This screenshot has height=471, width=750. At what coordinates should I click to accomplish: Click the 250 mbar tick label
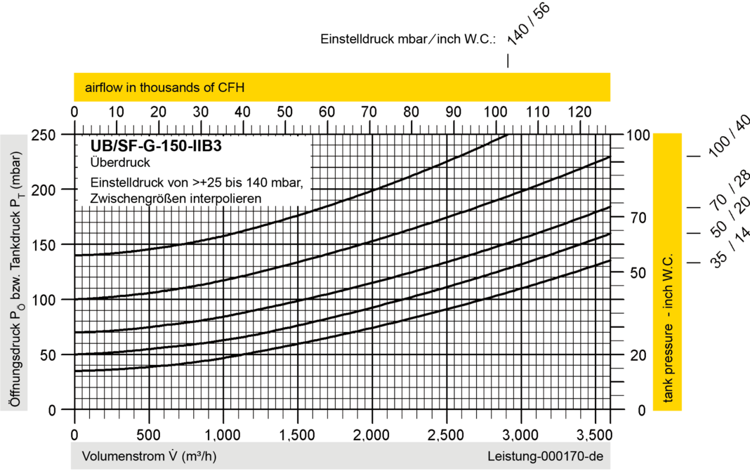coord(44,135)
